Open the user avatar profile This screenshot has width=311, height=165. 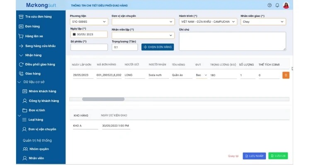tap(286, 5)
